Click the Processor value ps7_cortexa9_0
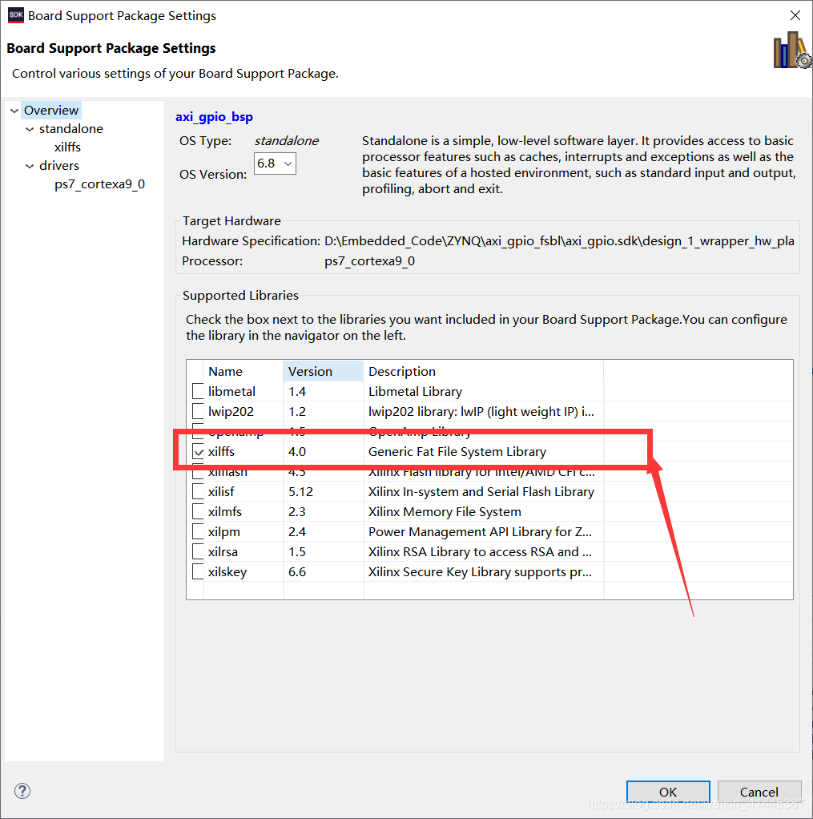The image size is (813, 819). (370, 260)
